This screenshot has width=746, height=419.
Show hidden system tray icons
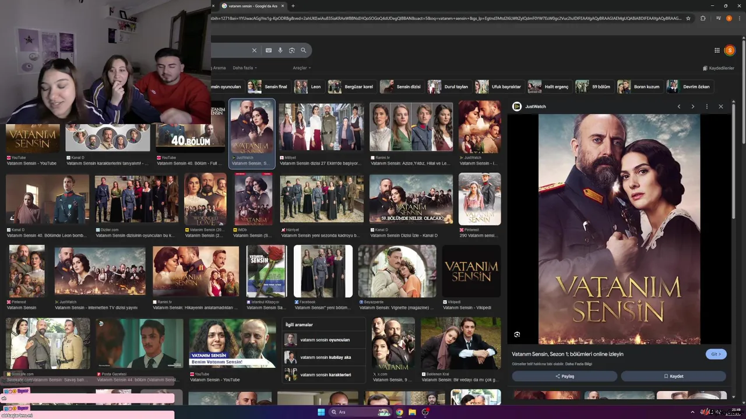[x=694, y=412]
